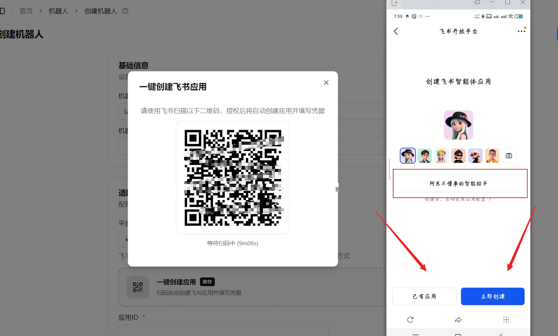
Task: Go back from 飞书开放平台 in the phone window
Action: tap(396, 31)
